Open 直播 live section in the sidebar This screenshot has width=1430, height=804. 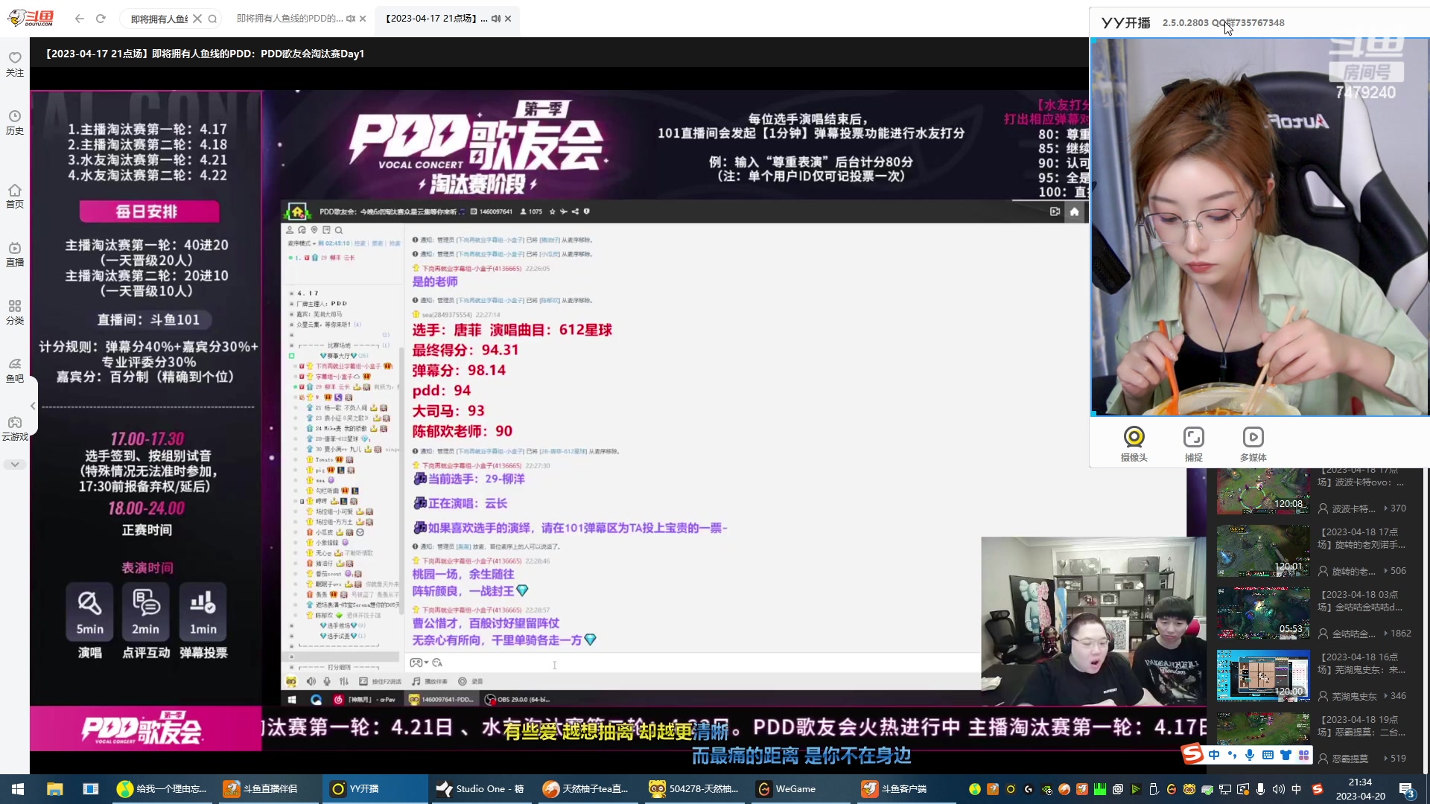click(15, 254)
